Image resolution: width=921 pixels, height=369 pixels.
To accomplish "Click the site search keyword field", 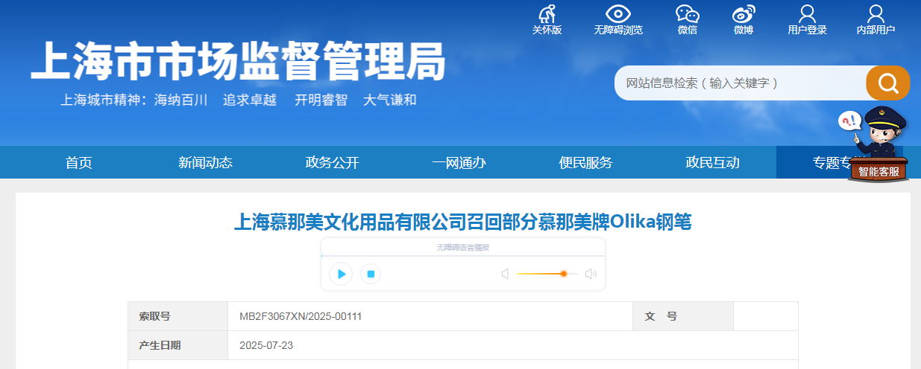I will [x=738, y=83].
